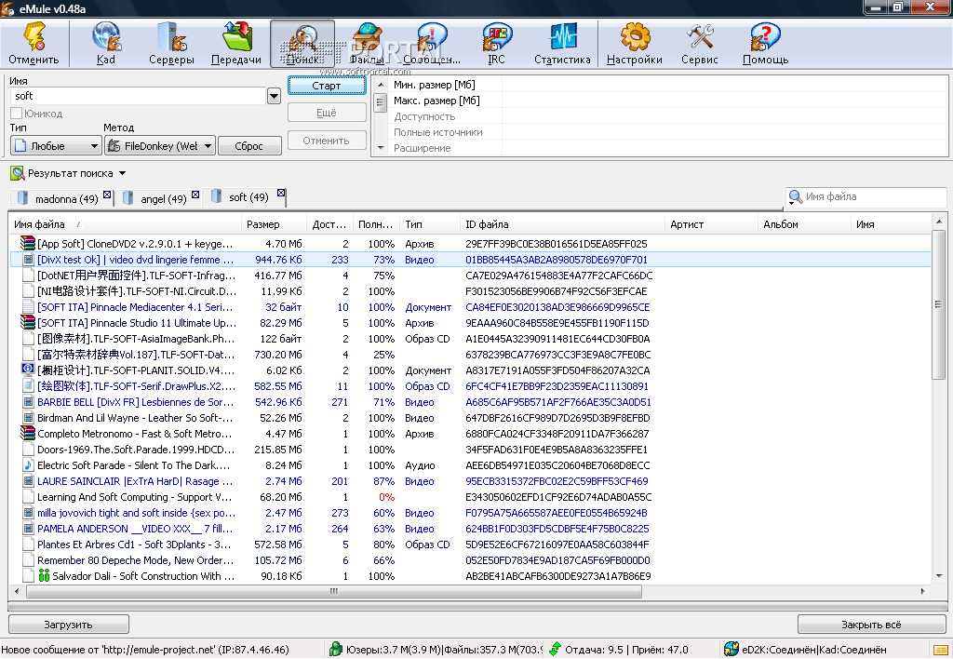
Task: Open the Поиск search page
Action: 302,43
